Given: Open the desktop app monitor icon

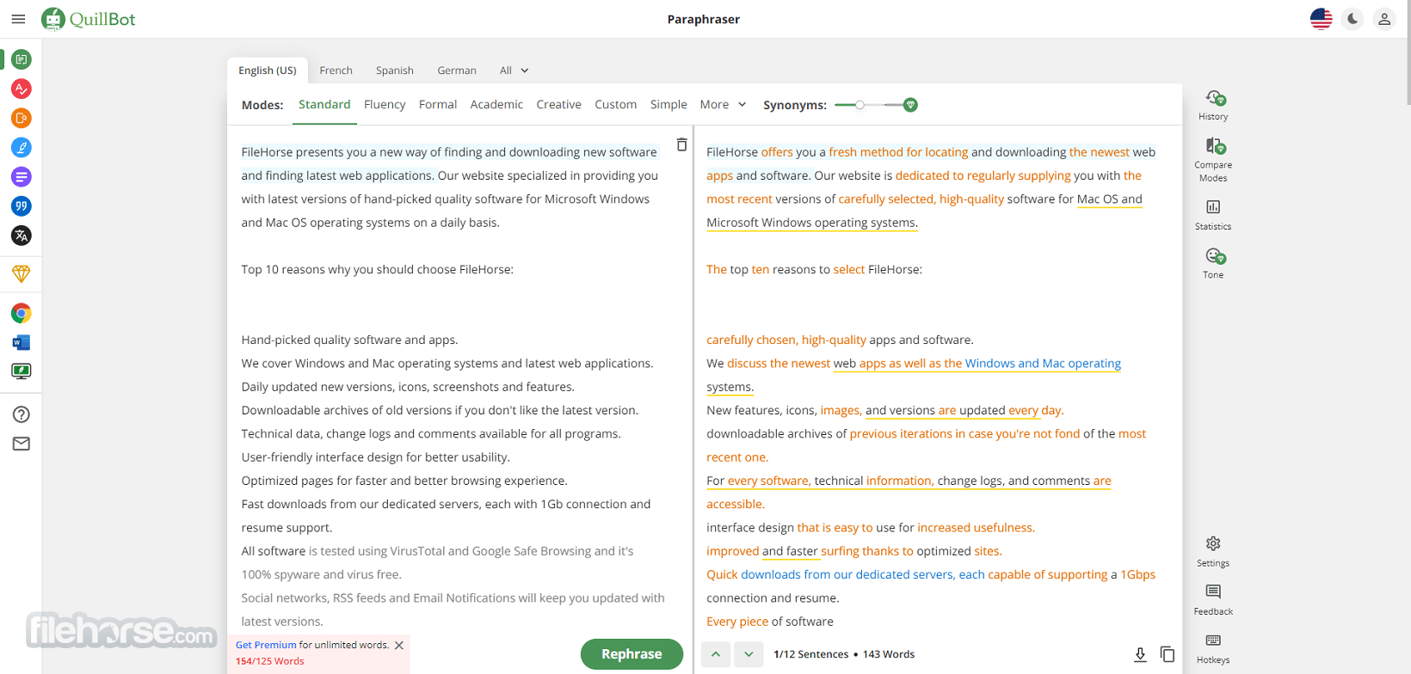Looking at the screenshot, I should coord(22,371).
